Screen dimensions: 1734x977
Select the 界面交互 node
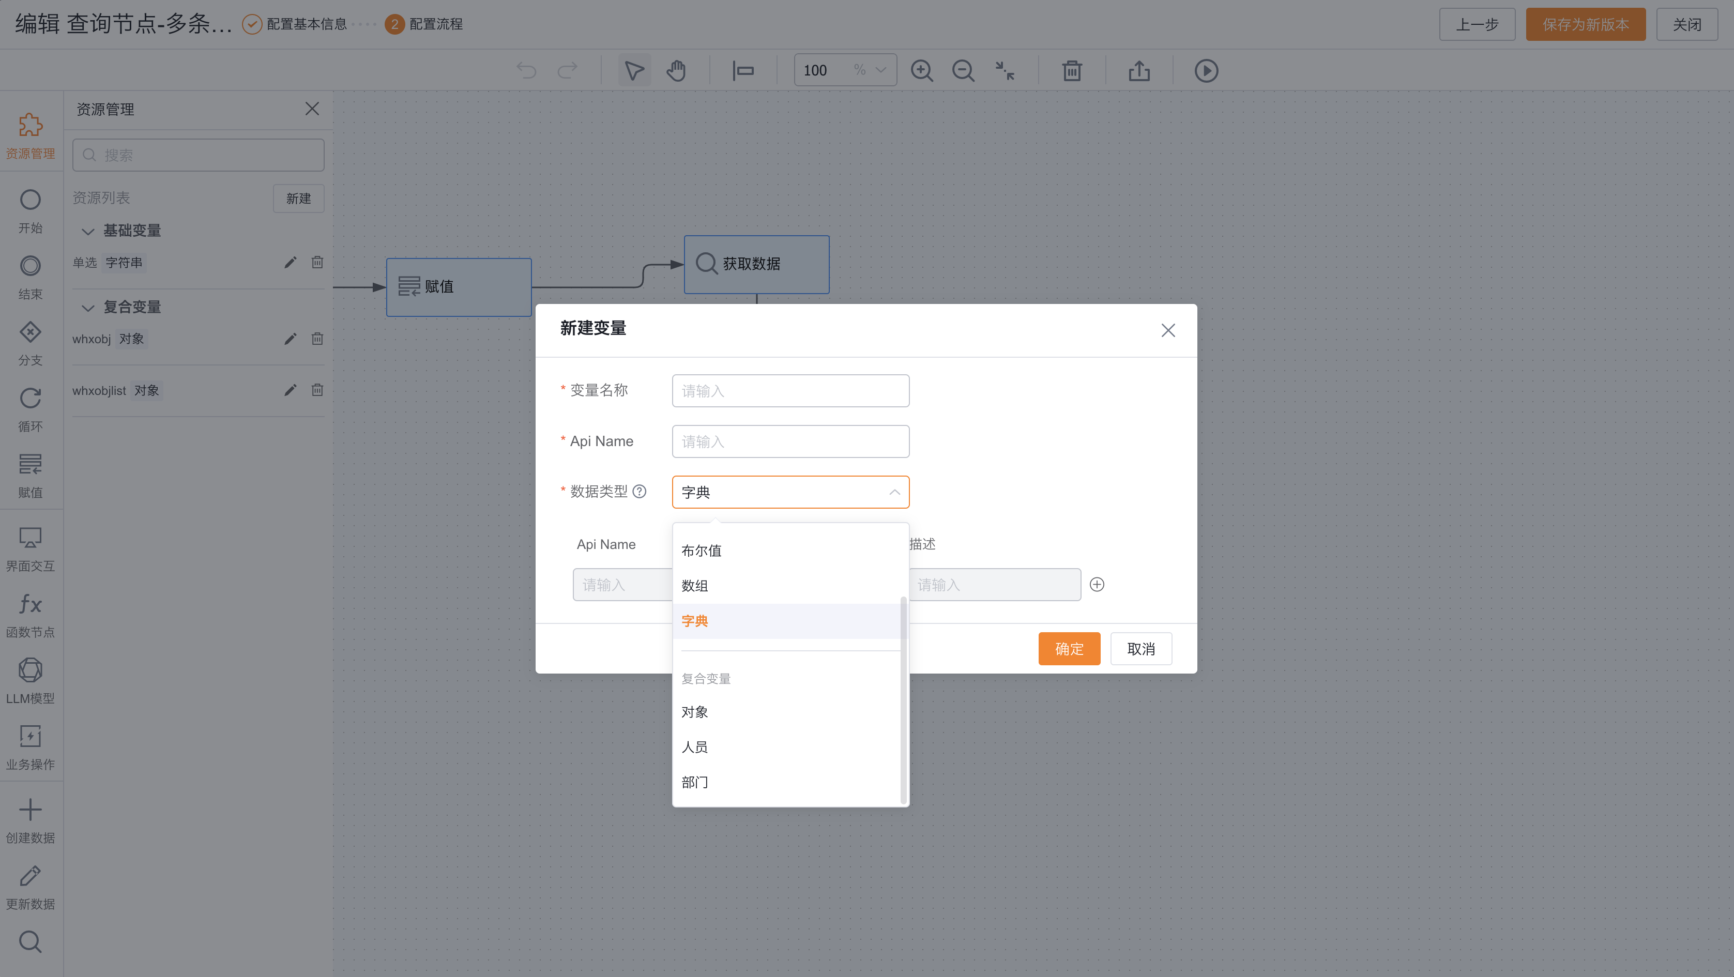click(31, 549)
